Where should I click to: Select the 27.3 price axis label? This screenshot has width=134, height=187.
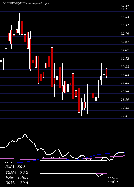tap(124, 116)
